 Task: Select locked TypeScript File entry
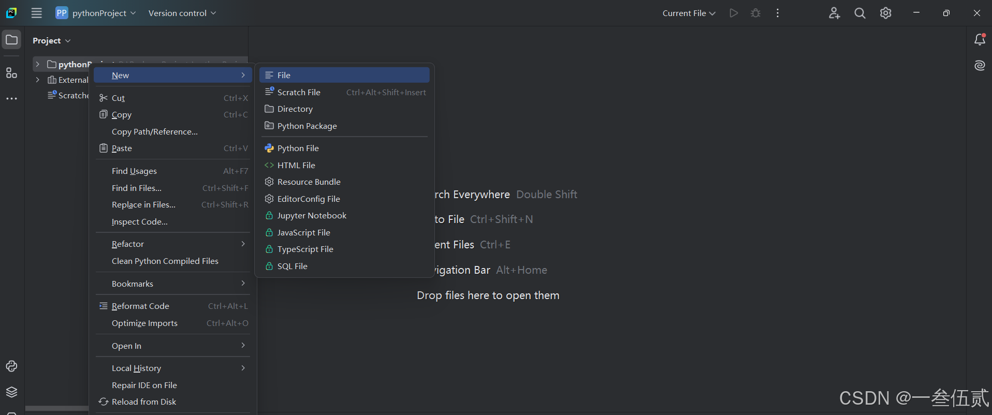click(x=344, y=249)
